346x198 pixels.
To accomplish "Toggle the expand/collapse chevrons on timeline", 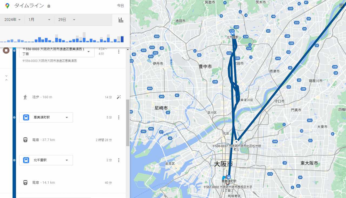I will tap(6, 78).
